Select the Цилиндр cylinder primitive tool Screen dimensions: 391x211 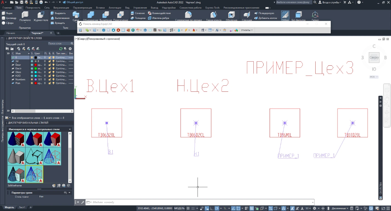[9, 18]
